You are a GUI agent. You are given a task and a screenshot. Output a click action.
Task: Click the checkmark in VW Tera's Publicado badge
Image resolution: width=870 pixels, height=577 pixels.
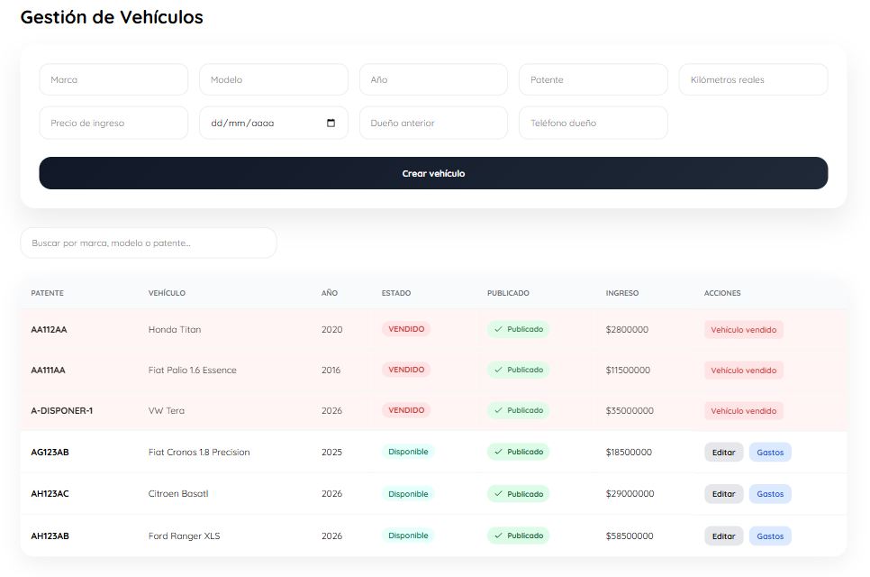click(499, 411)
